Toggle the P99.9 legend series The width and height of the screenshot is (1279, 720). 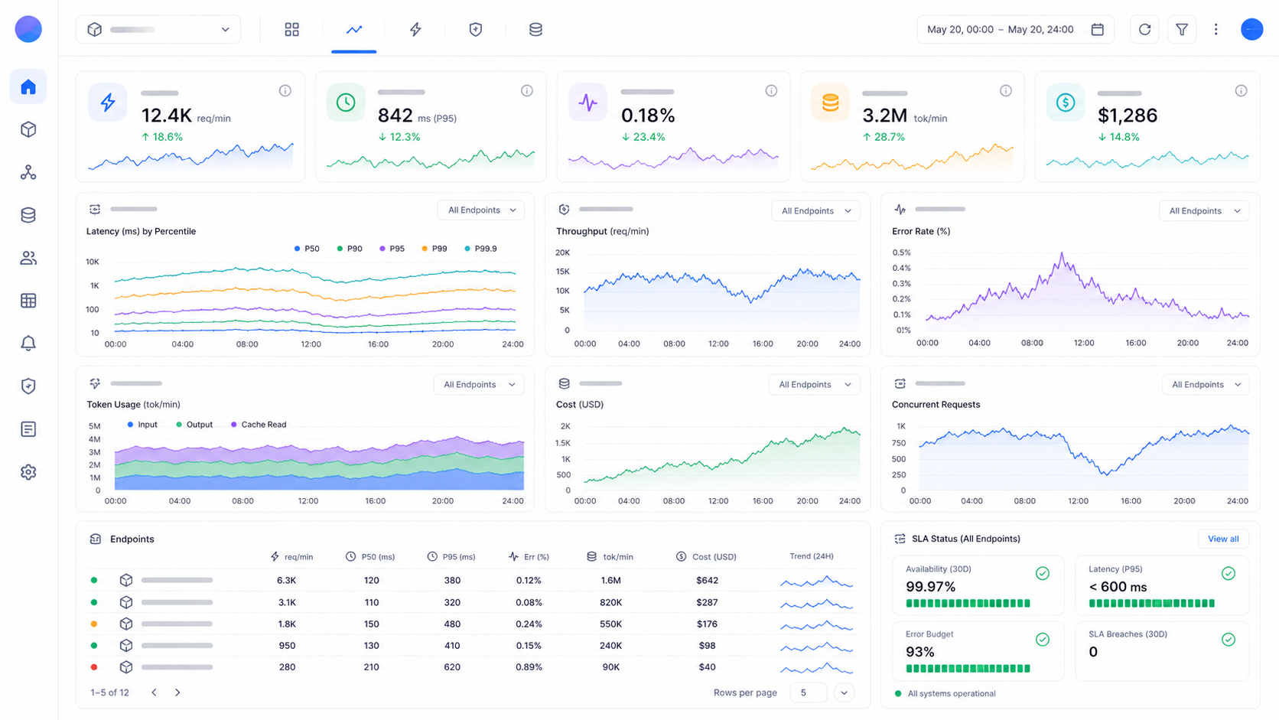pos(480,249)
